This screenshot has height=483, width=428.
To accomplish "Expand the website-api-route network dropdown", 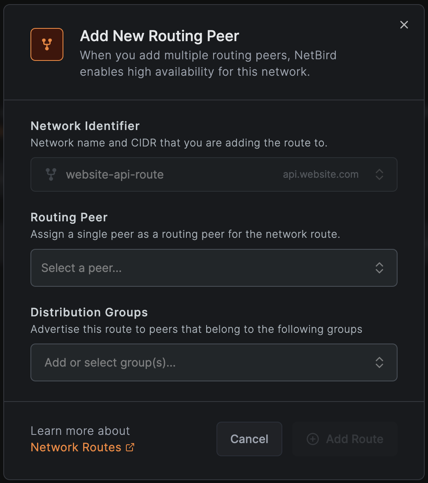I will (x=214, y=174).
